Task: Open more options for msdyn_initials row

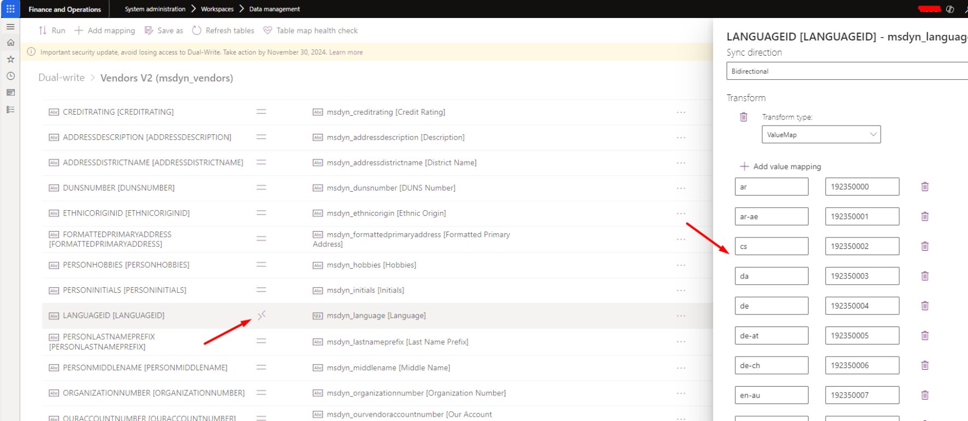Action: (681, 290)
